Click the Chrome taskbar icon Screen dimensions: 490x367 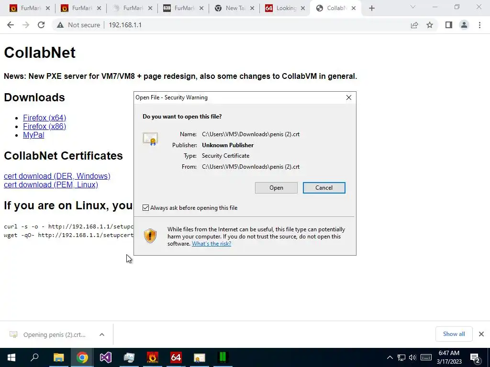coord(82,357)
